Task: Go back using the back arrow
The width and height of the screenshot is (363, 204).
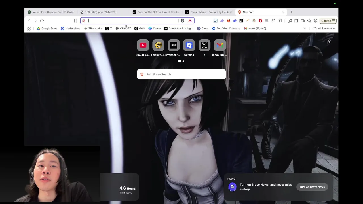Action: coord(29,21)
